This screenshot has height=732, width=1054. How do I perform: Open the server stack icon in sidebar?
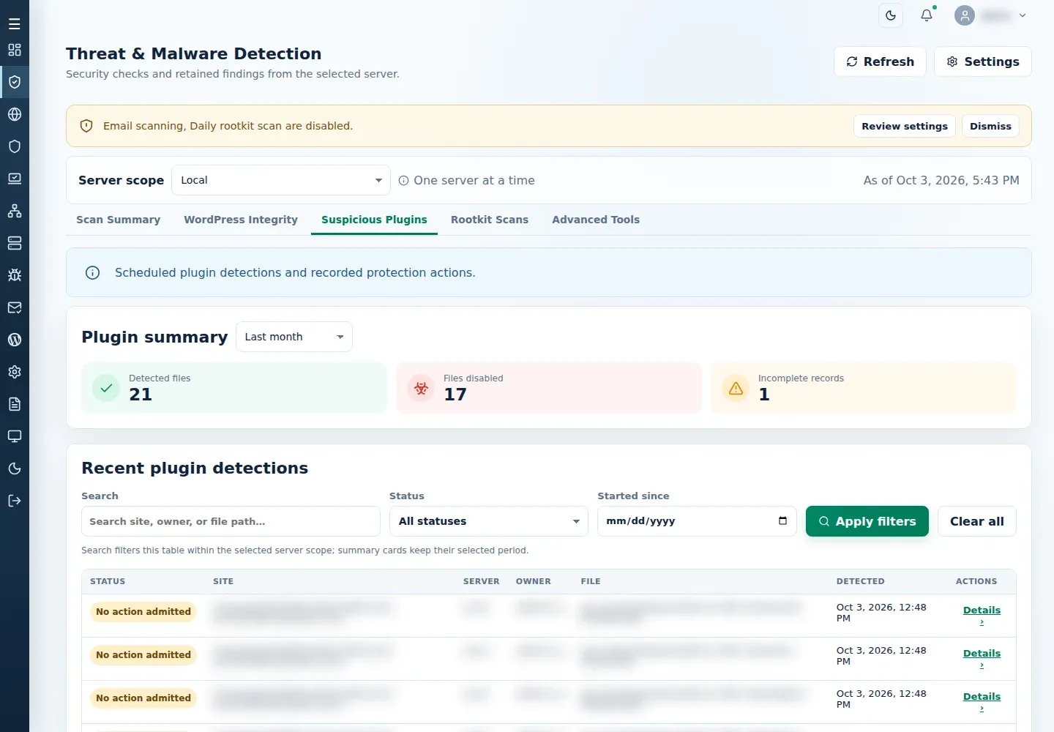(x=15, y=243)
